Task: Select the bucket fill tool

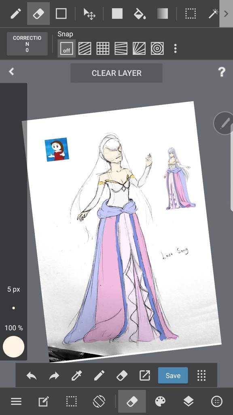Action: (140, 13)
